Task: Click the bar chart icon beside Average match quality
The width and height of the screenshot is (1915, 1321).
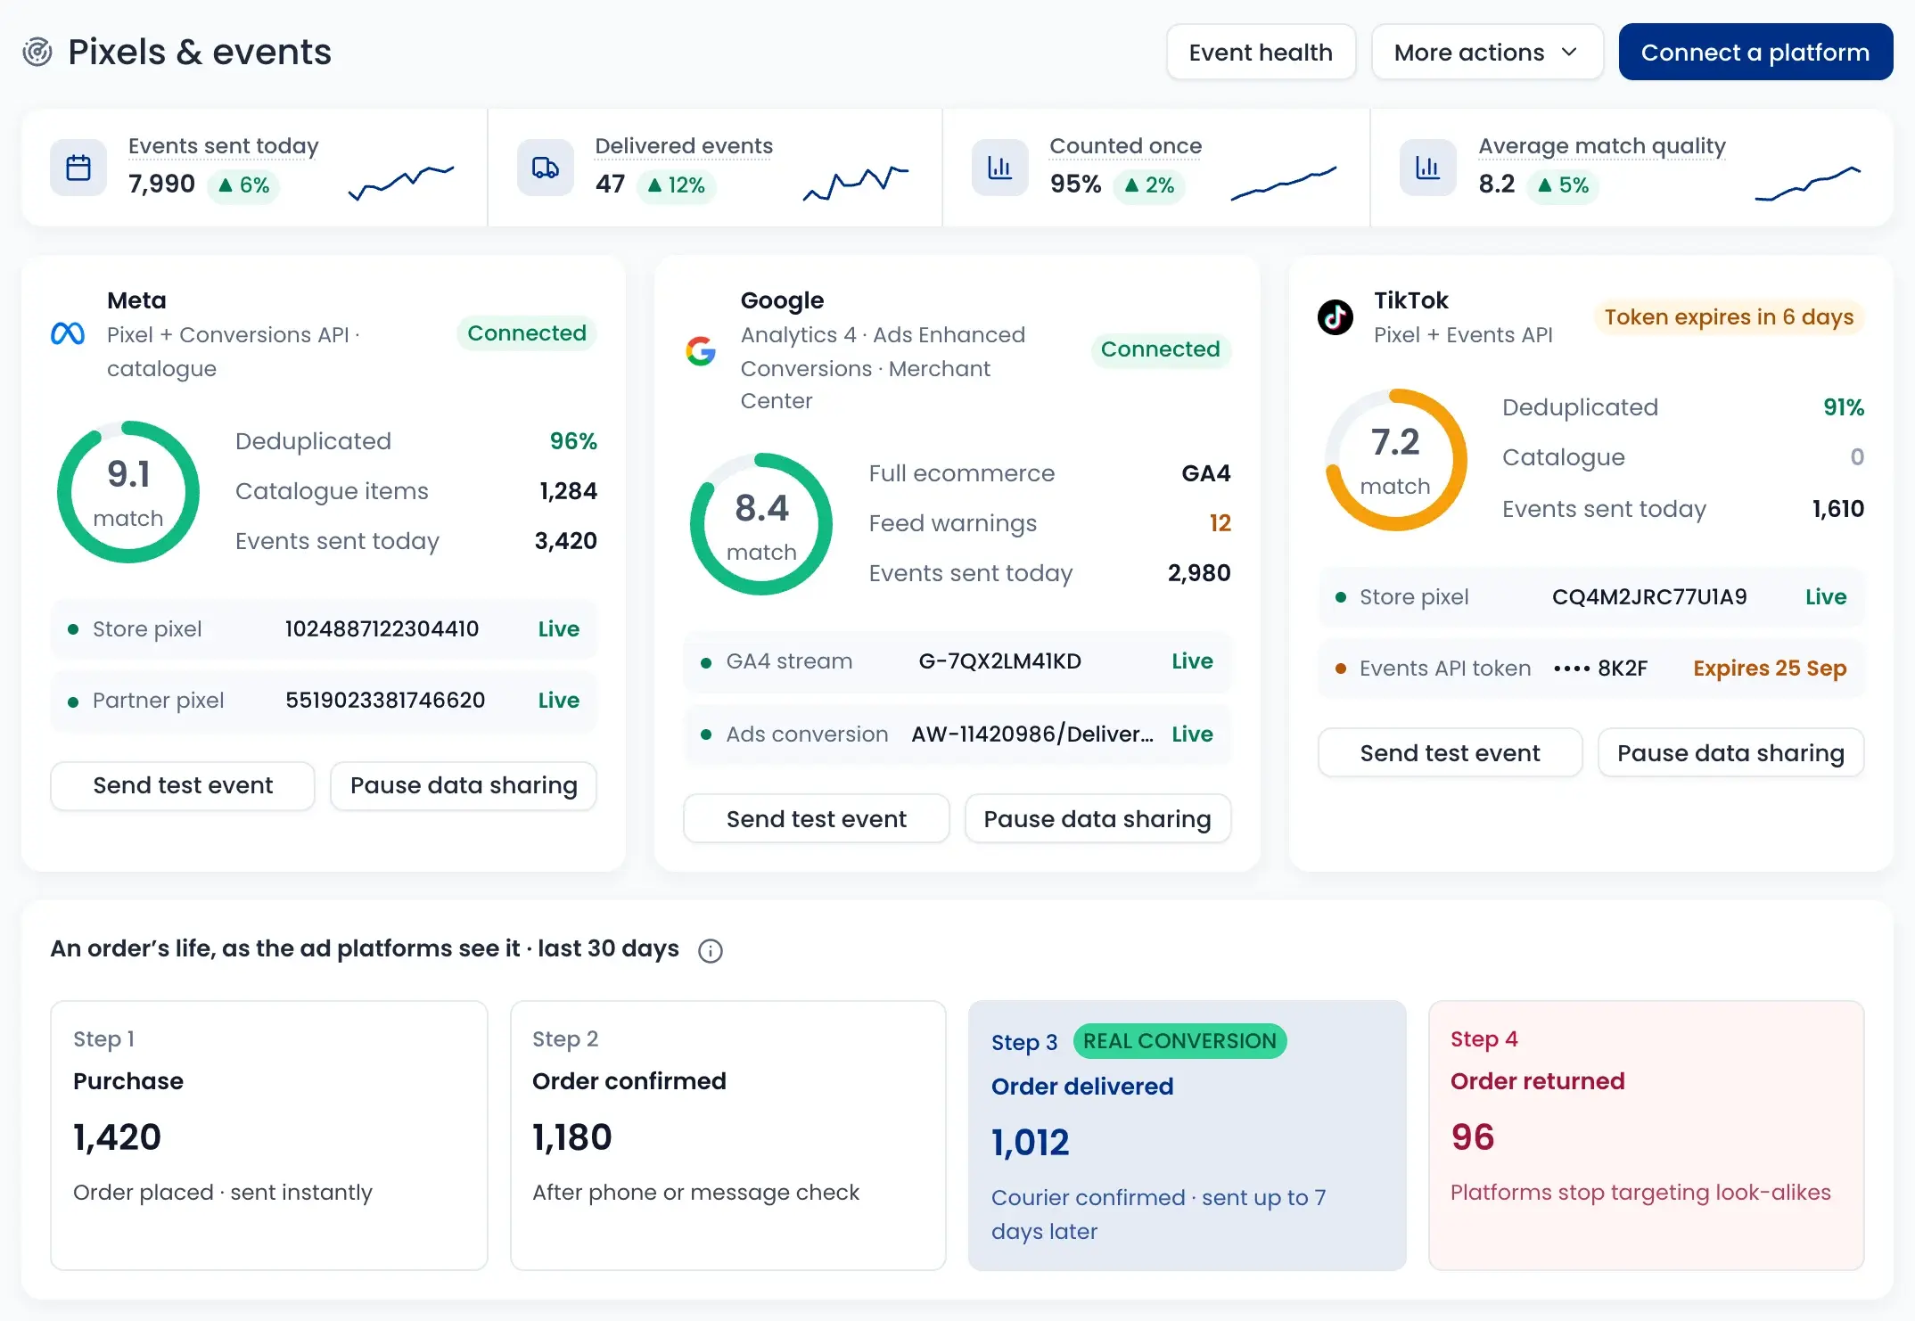Action: [1428, 168]
